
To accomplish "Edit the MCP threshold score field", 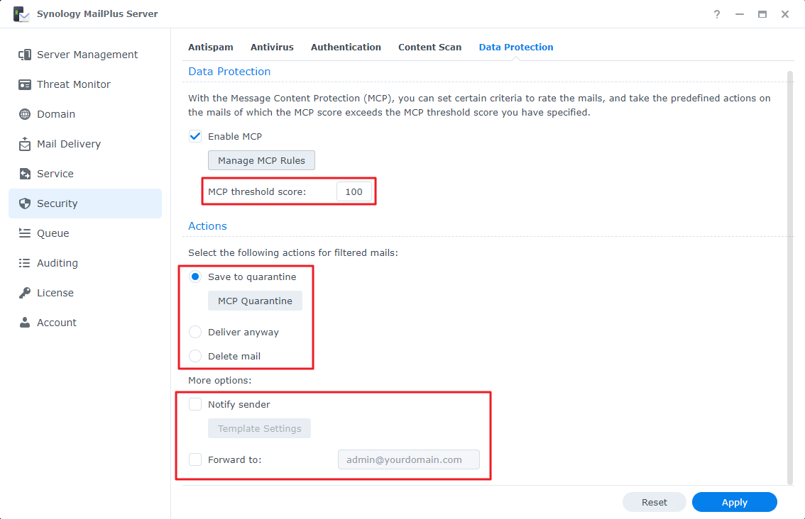I will click(x=354, y=191).
